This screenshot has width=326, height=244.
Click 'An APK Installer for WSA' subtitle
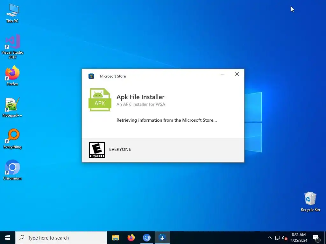click(141, 104)
